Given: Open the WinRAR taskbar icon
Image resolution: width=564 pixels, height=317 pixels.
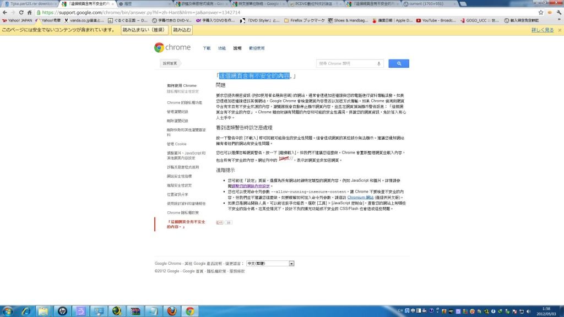Looking at the screenshot, I should (x=135, y=311).
